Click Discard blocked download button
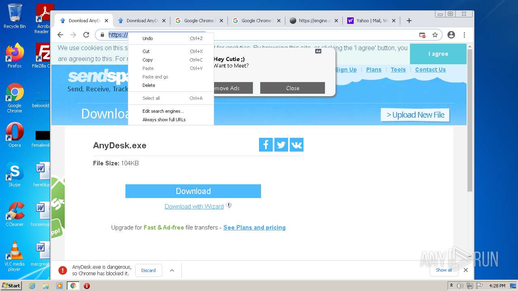518x291 pixels. point(149,270)
